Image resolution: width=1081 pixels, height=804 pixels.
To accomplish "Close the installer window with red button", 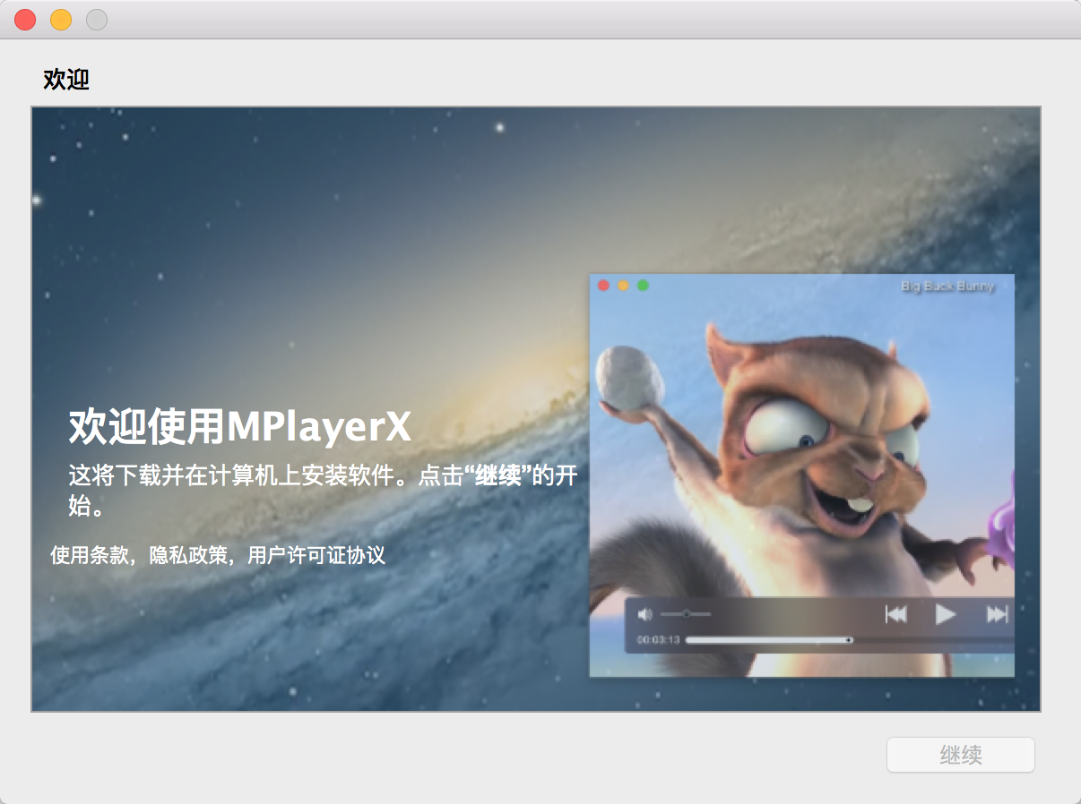I will (x=25, y=19).
